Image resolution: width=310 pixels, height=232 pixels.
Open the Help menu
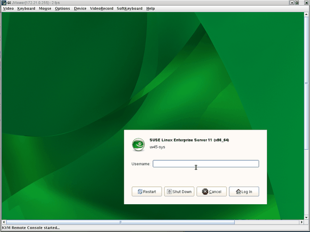click(x=150, y=9)
